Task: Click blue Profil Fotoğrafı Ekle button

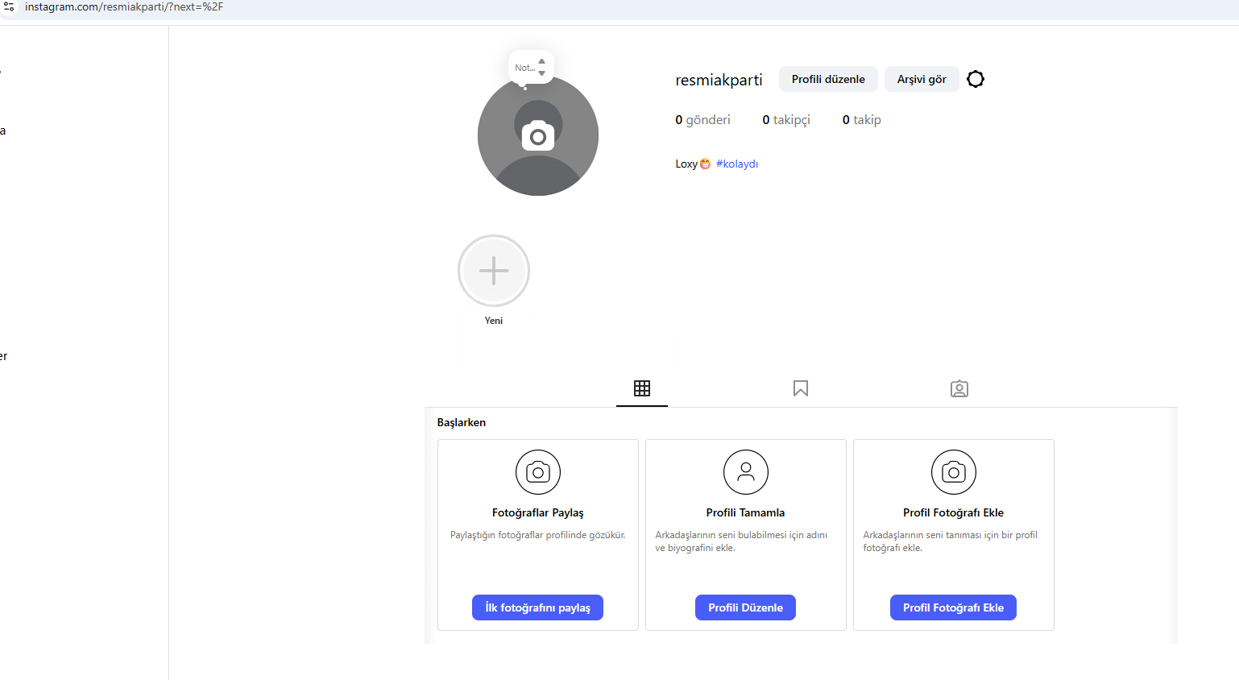Action: (x=953, y=607)
